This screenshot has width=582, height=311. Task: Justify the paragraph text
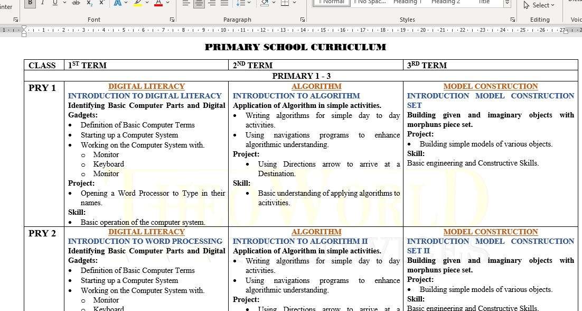[x=224, y=3]
